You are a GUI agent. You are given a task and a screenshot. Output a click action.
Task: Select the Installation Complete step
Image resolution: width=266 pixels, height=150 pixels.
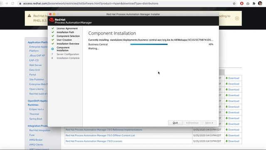(68, 58)
